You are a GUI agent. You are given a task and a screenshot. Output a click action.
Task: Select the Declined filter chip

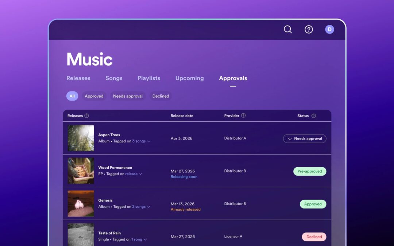[x=161, y=96]
